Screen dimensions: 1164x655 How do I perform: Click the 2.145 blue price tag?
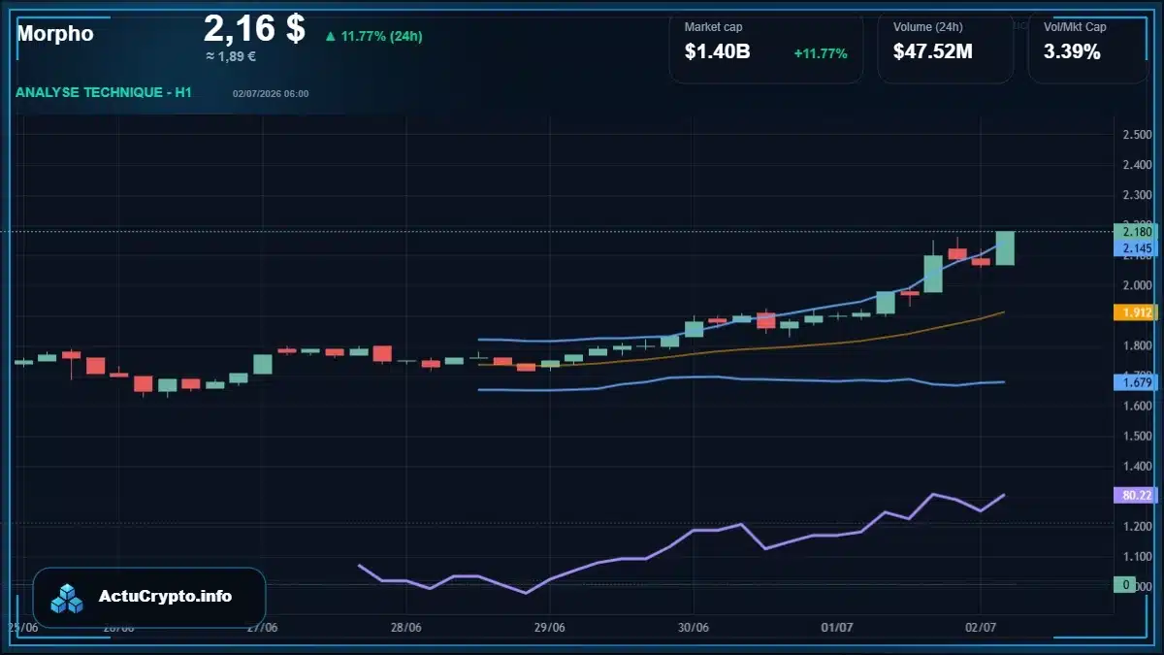pos(1137,248)
